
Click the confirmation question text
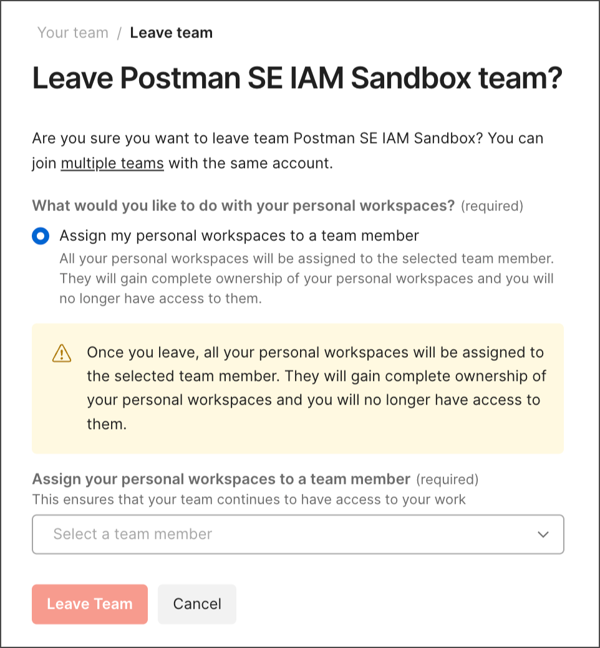click(x=287, y=138)
